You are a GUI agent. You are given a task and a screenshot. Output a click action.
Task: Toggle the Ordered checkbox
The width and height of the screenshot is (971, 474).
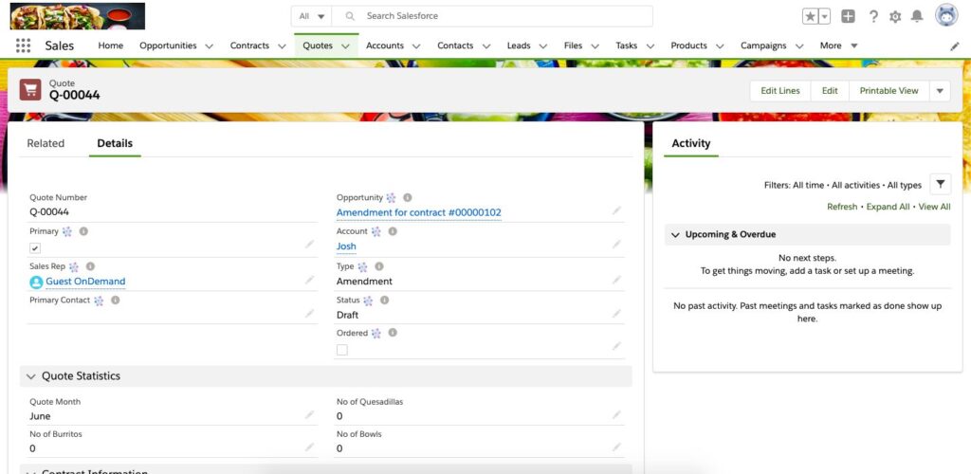coord(341,350)
